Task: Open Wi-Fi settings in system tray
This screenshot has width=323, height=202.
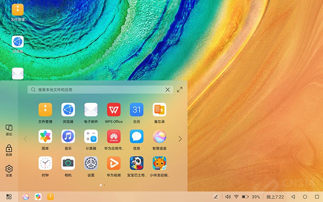Action: click(x=236, y=197)
